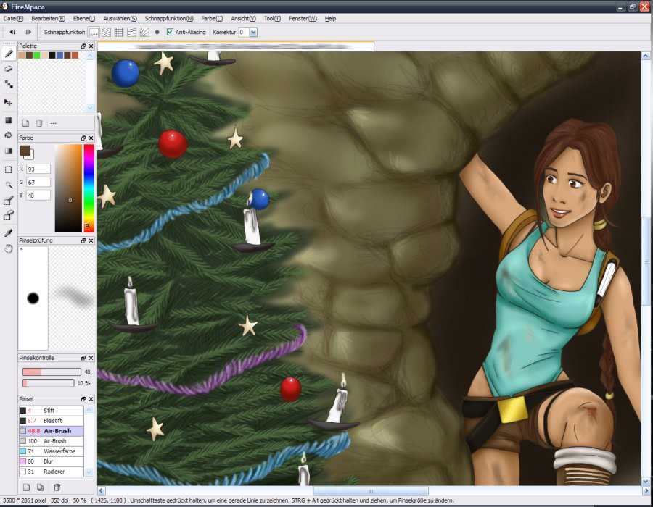Image resolution: width=653 pixels, height=507 pixels.
Task: Enable parallel lines snap
Action: pyautogui.click(x=107, y=33)
